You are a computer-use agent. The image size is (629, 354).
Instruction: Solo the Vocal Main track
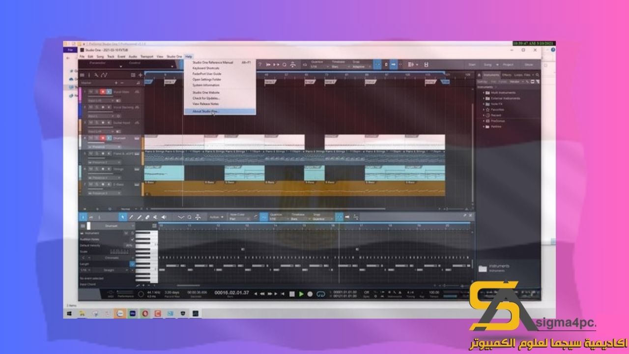pyautogui.click(x=97, y=91)
